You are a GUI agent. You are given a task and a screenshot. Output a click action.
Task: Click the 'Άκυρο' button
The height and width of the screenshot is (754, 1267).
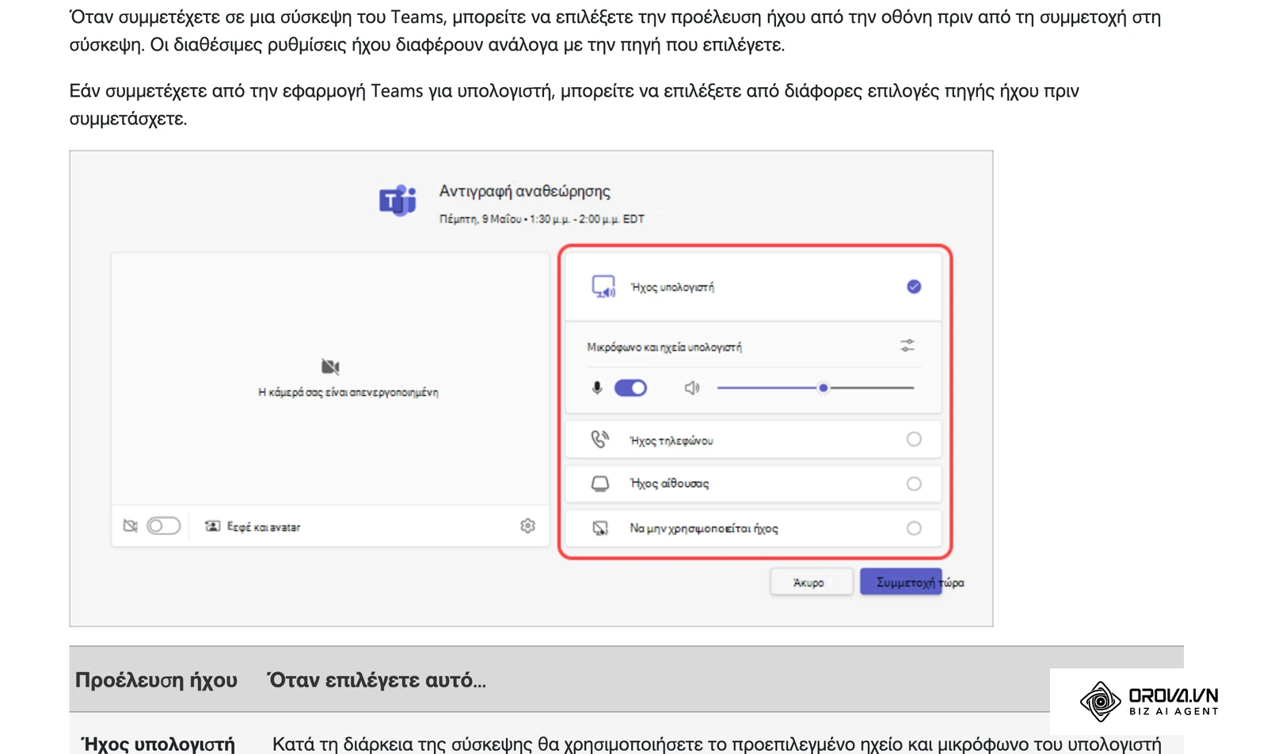[x=812, y=582]
